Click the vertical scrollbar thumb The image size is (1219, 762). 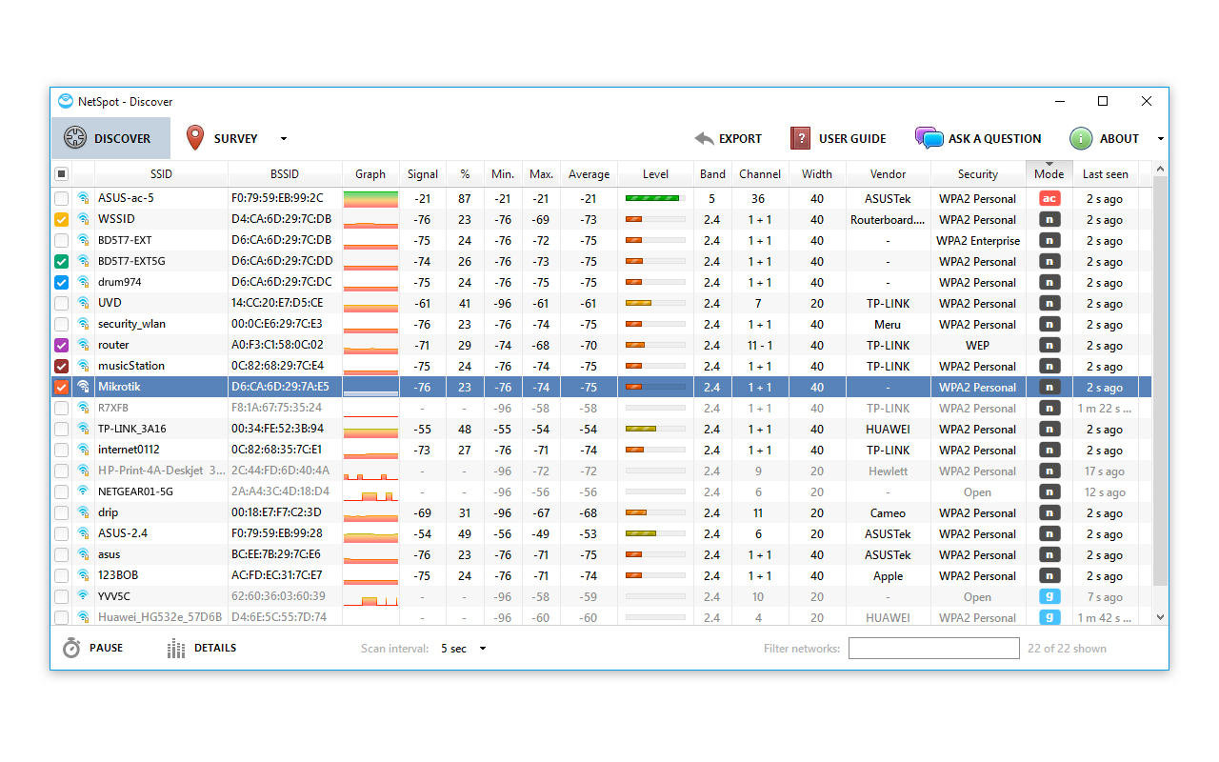[1160, 380]
